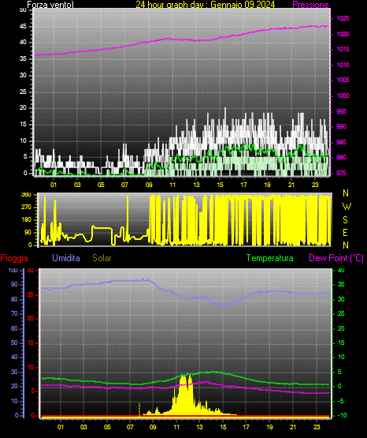This screenshot has width=367, height=438.
Task: Click the Pressione legend label
Action: (x=310, y=5)
